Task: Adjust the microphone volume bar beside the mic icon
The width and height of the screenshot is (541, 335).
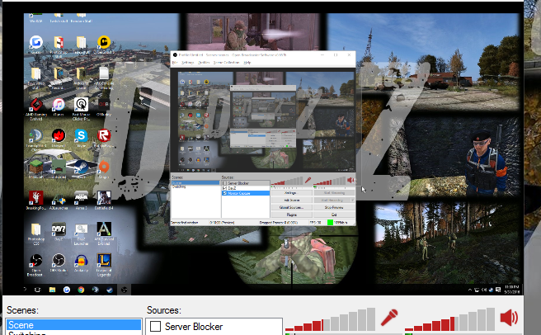Action: [x=330, y=319]
